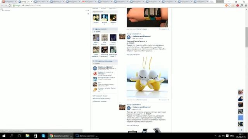This screenshot has height=139, width=248.
Task: Open AliExpress group avatar in phone stand repost
Action: point(129,108)
